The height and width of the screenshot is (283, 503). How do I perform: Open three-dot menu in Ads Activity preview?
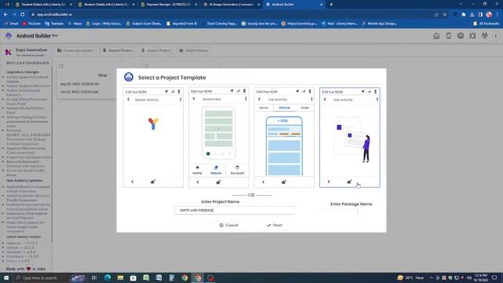[x=377, y=100]
